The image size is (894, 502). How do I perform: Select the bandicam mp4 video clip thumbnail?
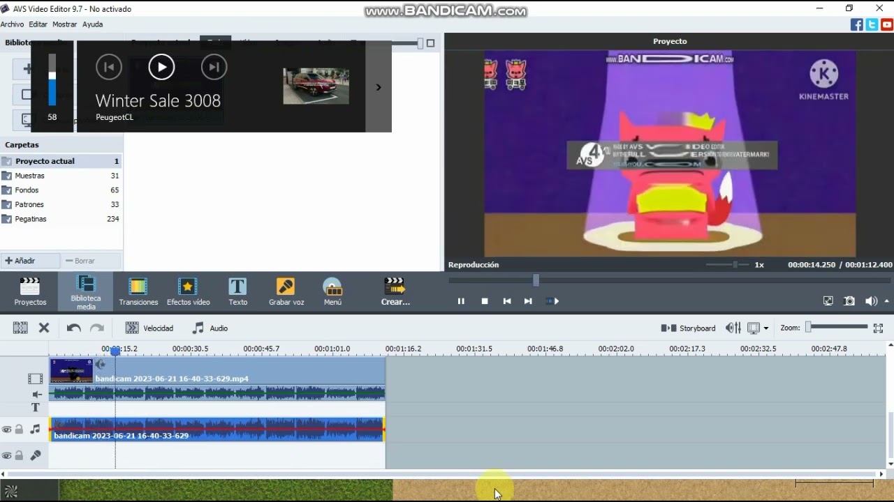pyautogui.click(x=71, y=371)
